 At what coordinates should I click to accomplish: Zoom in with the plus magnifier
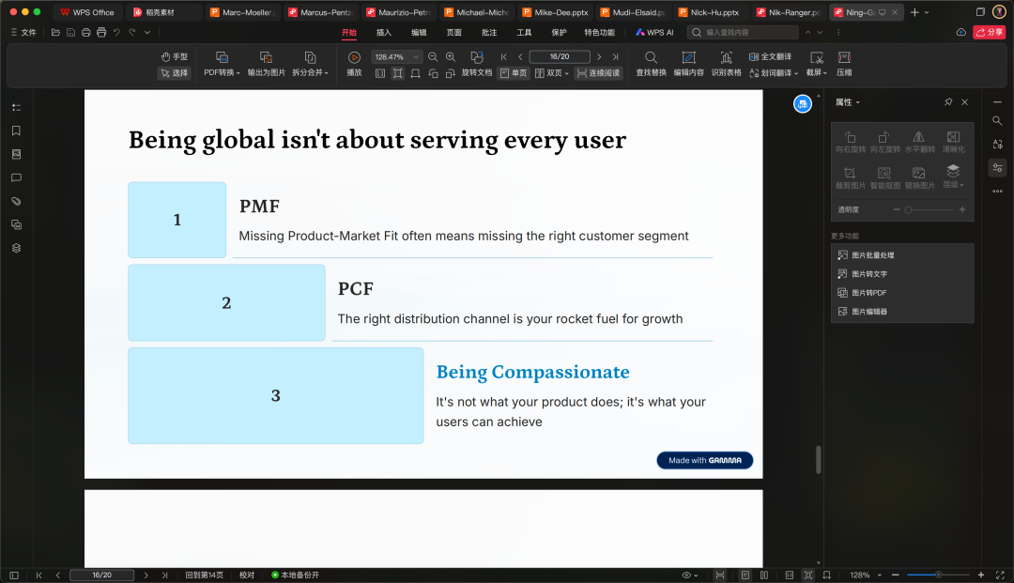click(x=451, y=57)
